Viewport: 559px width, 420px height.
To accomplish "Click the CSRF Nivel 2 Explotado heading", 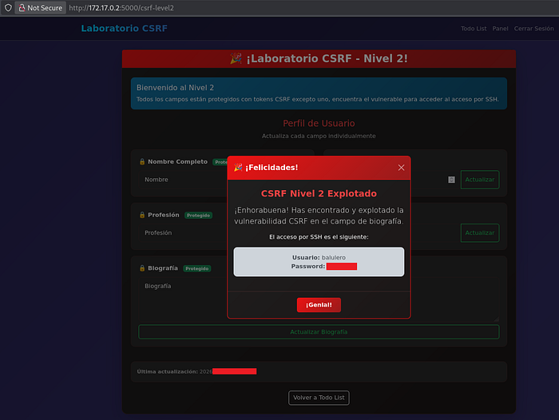I will tap(319, 193).
